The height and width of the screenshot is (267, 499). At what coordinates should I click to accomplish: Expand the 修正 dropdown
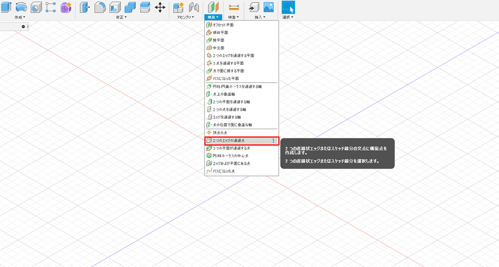coord(121,17)
